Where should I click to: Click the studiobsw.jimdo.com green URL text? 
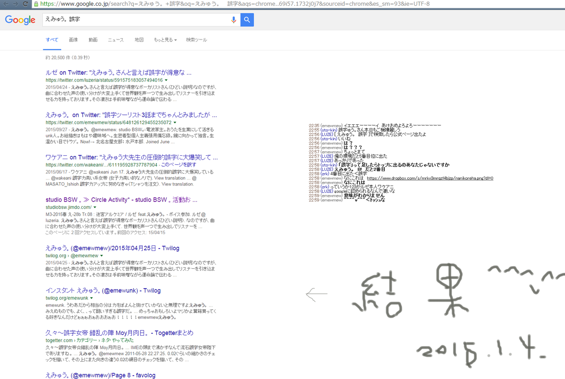click(x=68, y=207)
